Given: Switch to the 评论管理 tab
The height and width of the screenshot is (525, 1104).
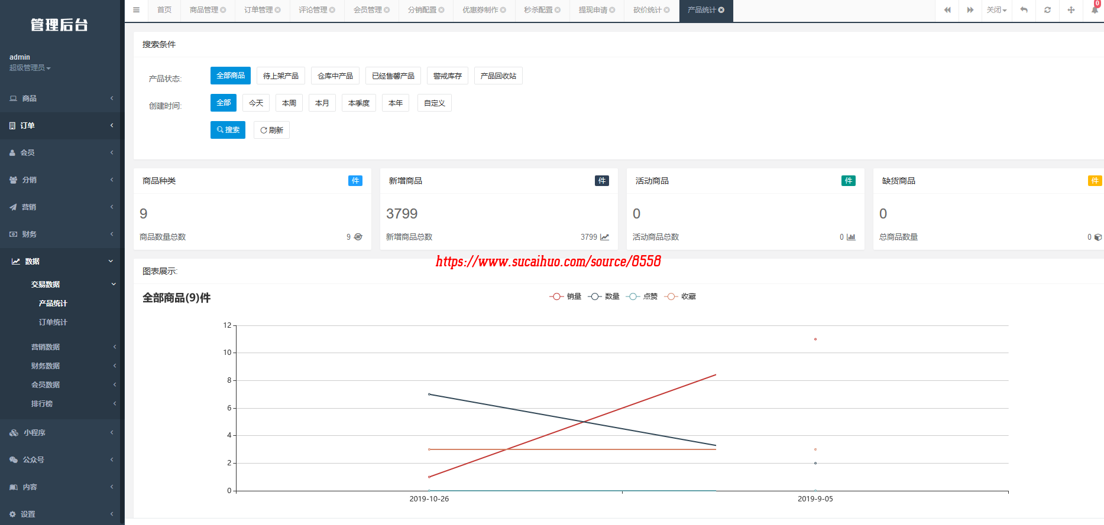Looking at the screenshot, I should point(313,10).
